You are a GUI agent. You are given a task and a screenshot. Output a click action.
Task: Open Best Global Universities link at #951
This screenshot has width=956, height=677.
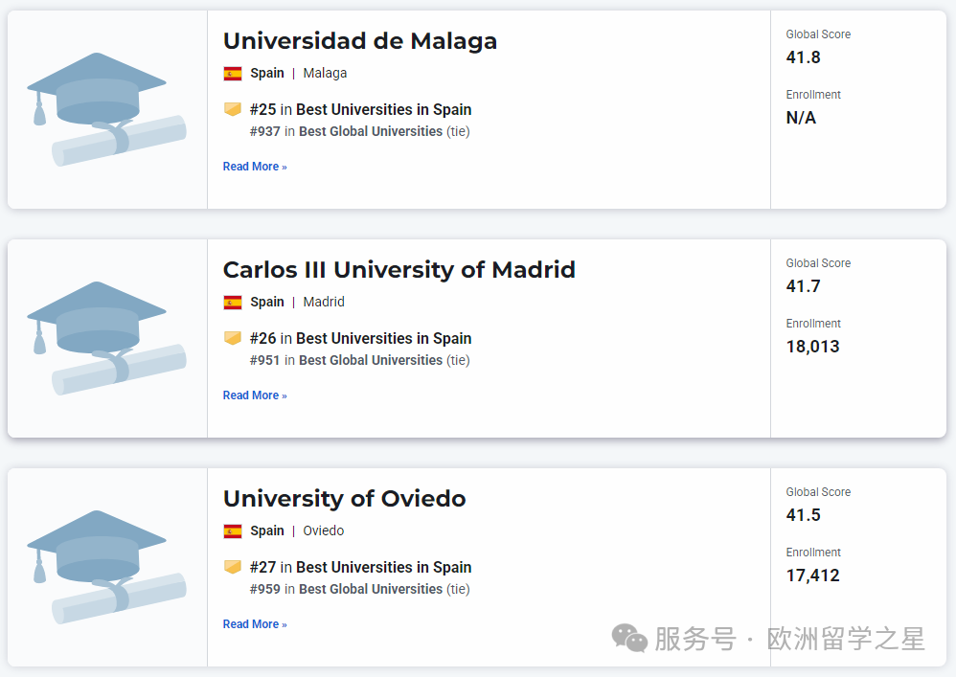(371, 361)
